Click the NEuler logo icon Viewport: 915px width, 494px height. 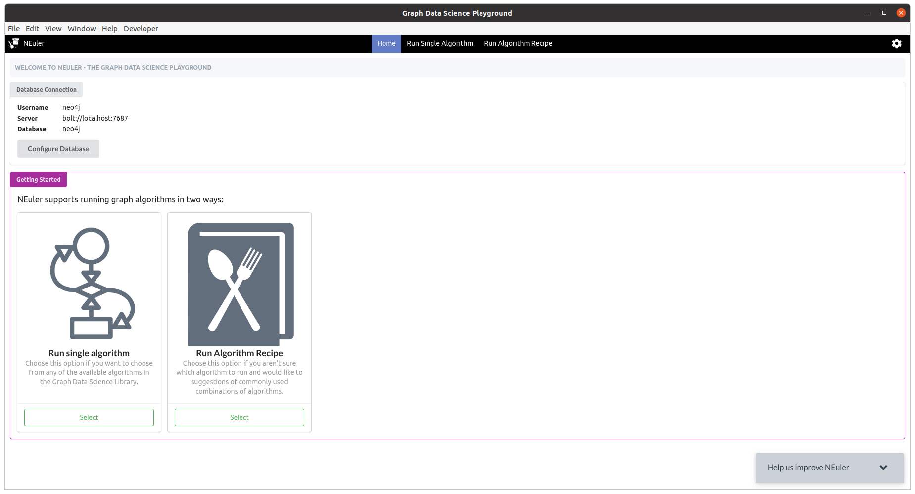(x=14, y=43)
